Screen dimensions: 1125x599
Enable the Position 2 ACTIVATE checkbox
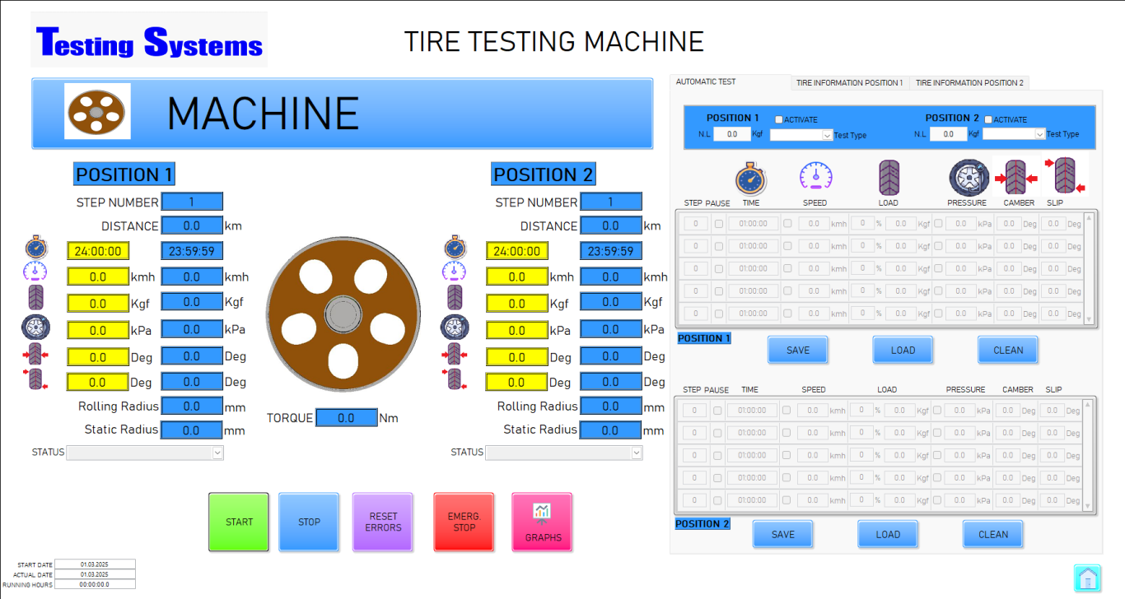coord(989,120)
